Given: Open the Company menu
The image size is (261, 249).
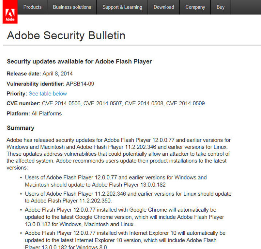Looking at the screenshot, I should click(195, 7).
